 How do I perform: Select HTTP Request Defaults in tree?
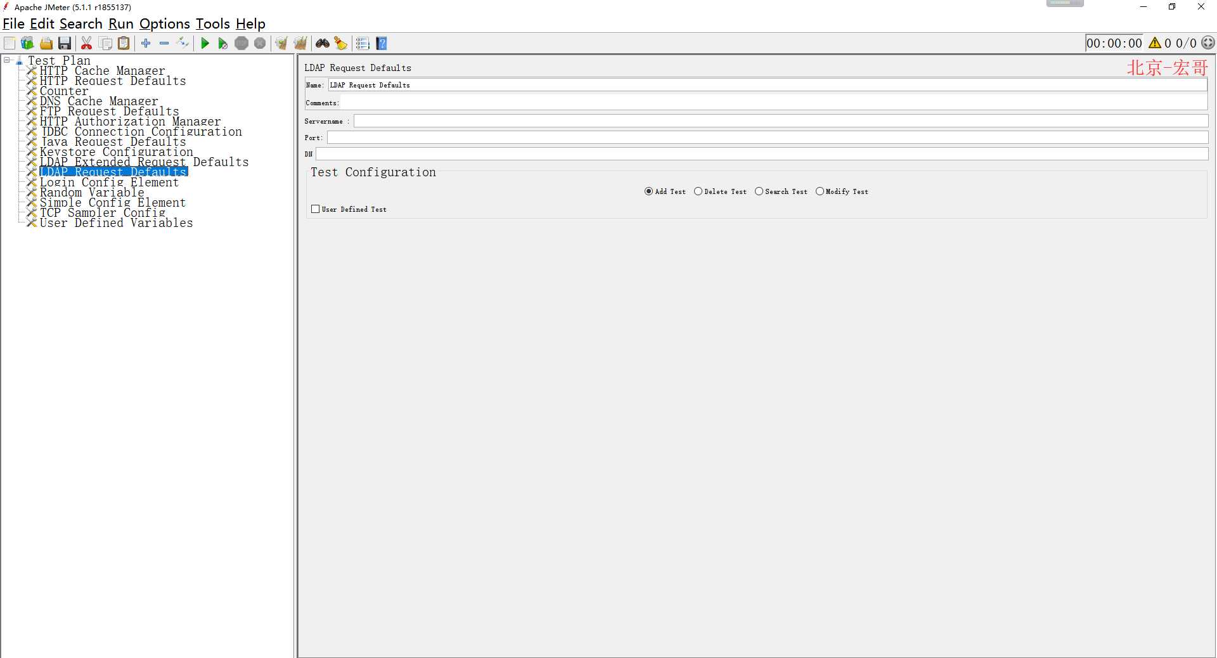click(113, 81)
